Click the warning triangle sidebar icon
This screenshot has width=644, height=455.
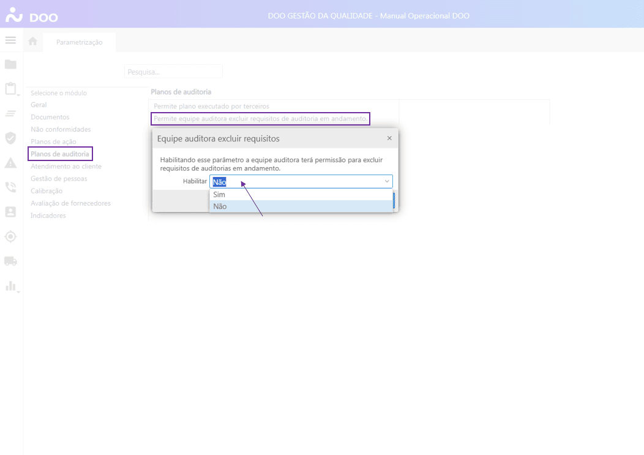click(10, 162)
